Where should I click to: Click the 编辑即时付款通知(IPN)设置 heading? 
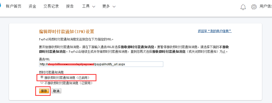pos(67,32)
